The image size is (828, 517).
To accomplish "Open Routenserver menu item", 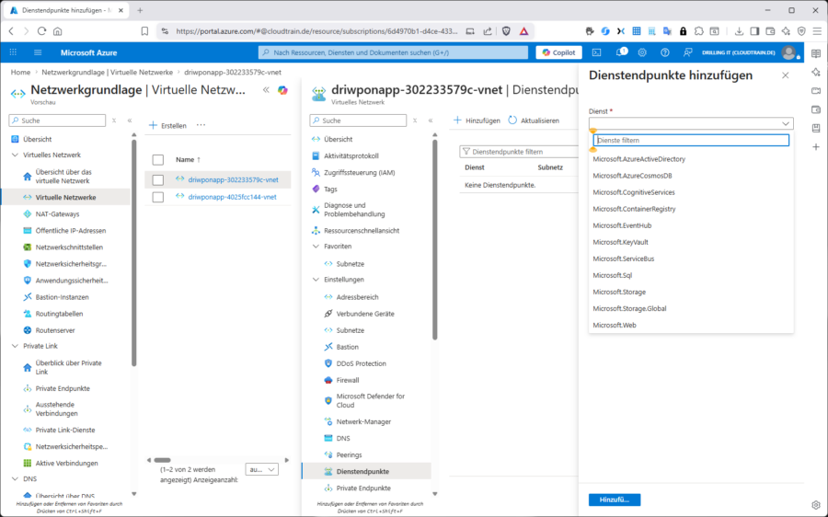I will pos(55,330).
